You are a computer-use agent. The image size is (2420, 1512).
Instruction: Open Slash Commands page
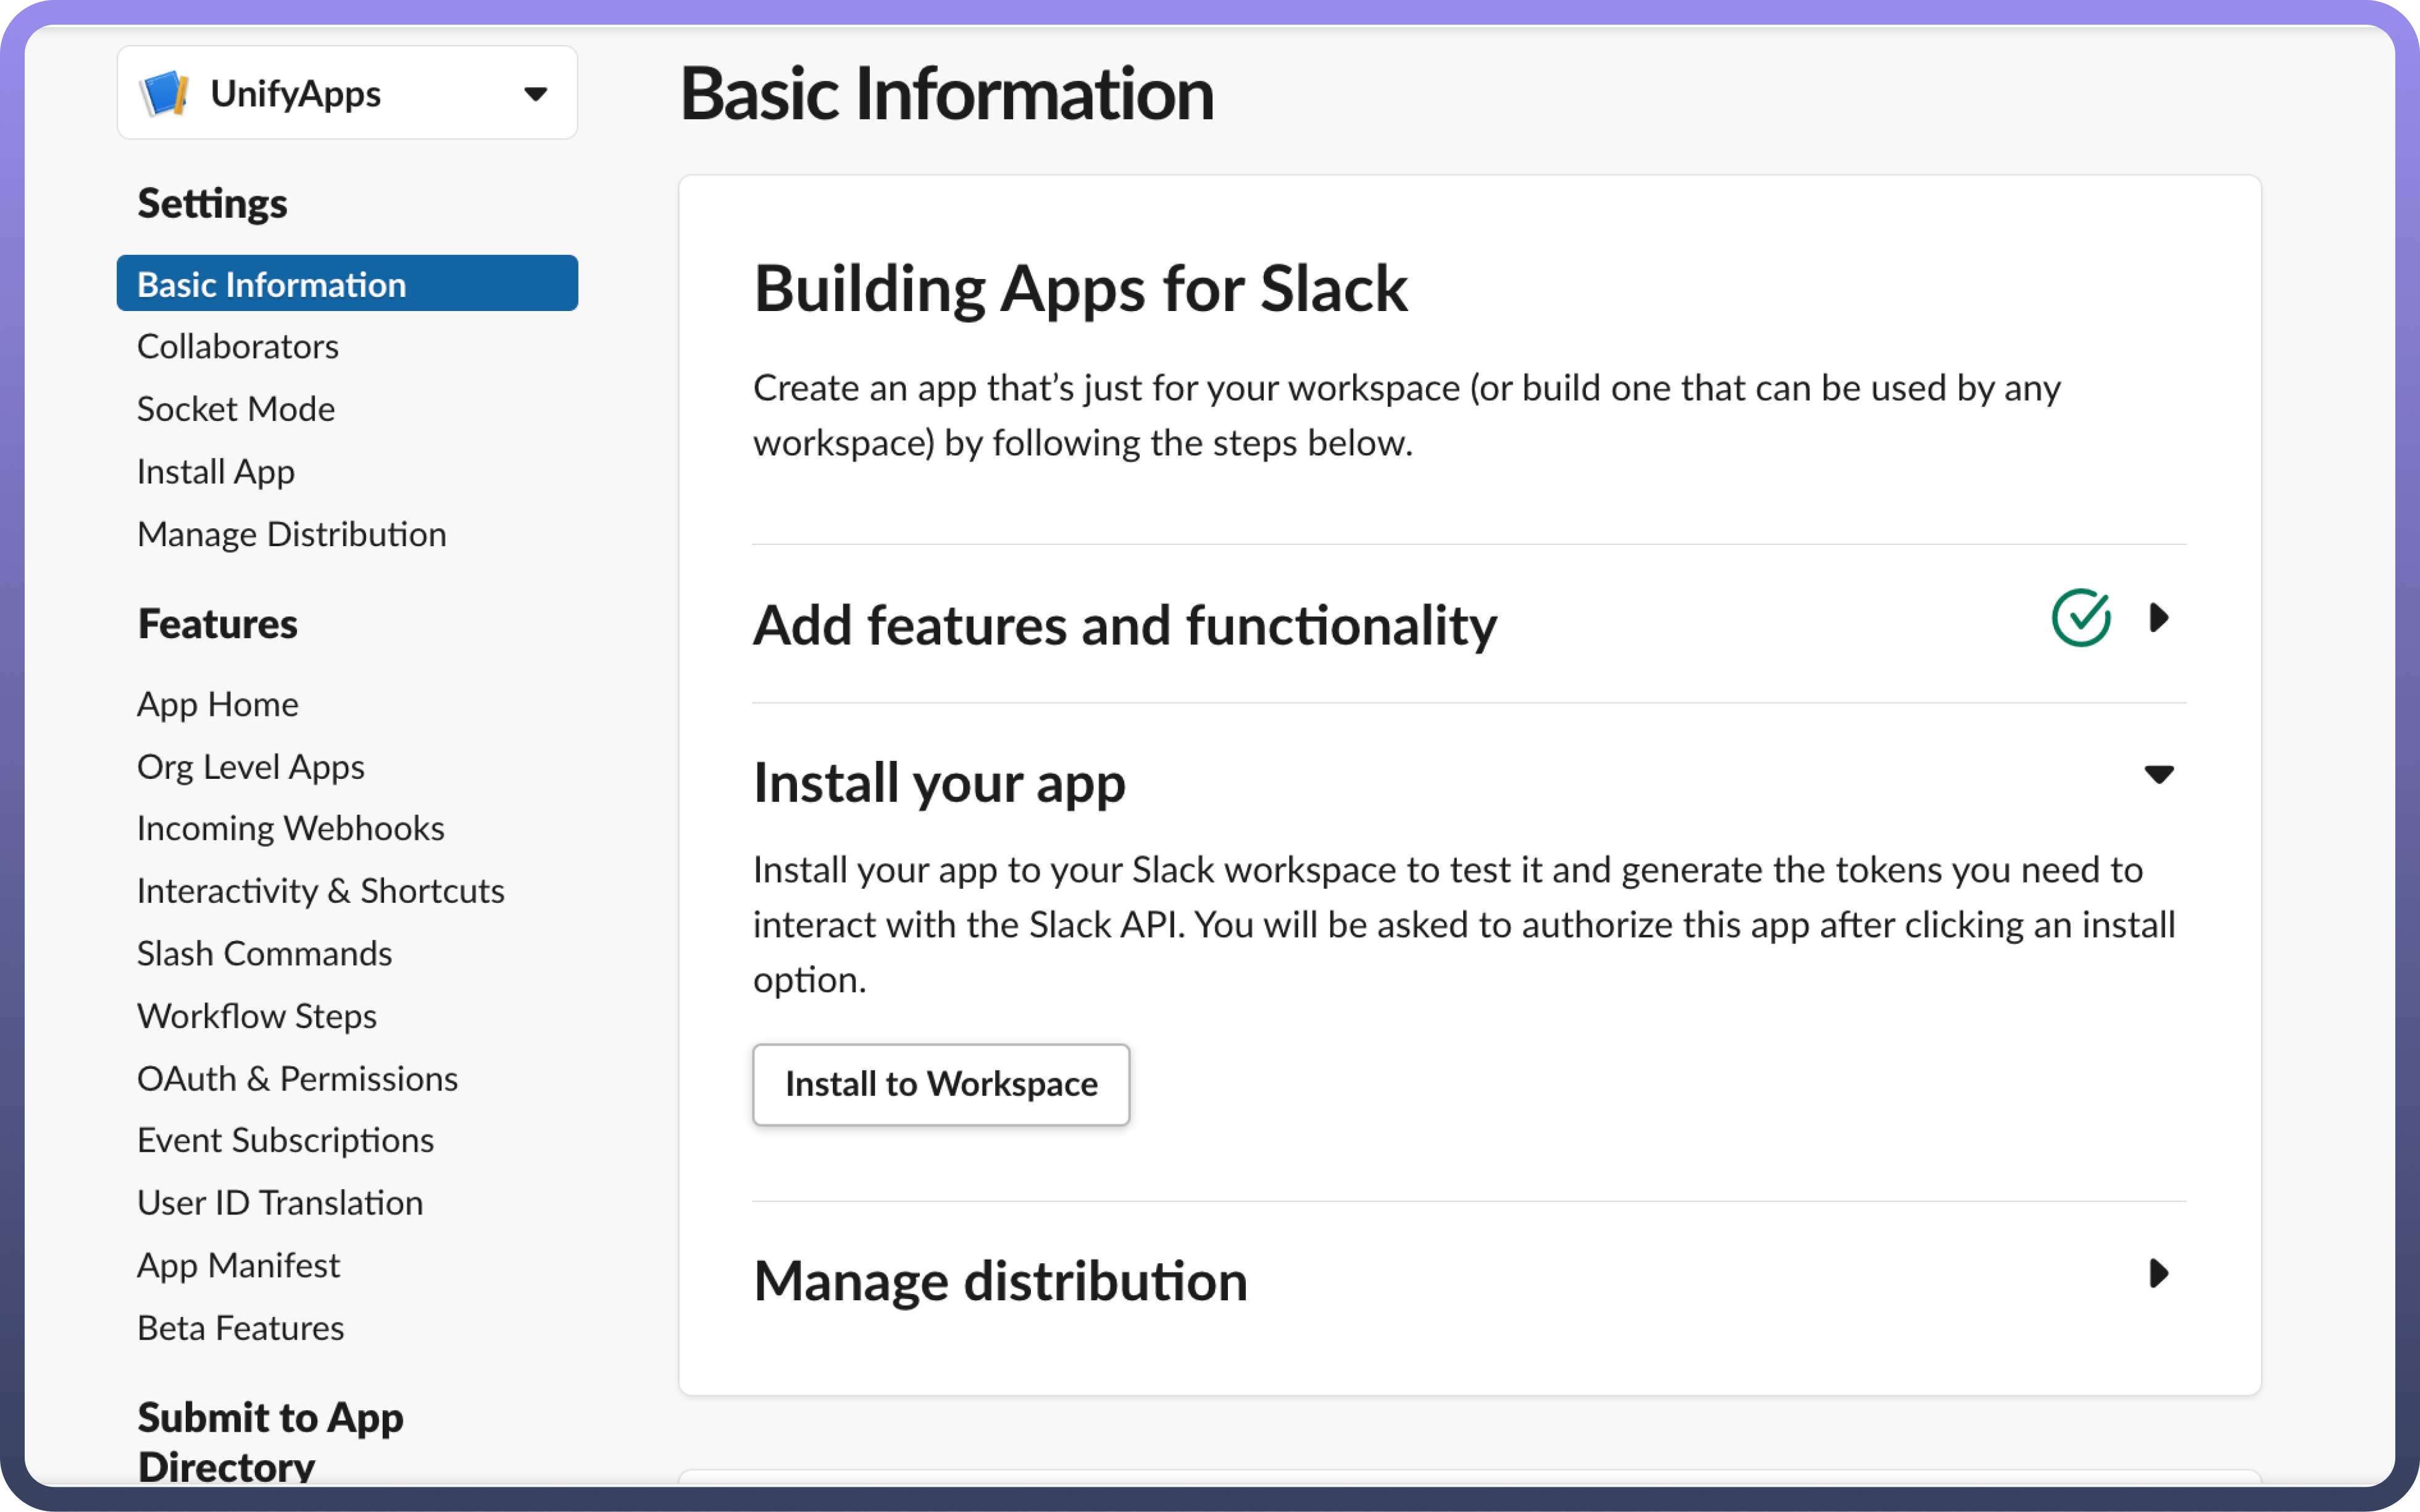[x=264, y=953]
